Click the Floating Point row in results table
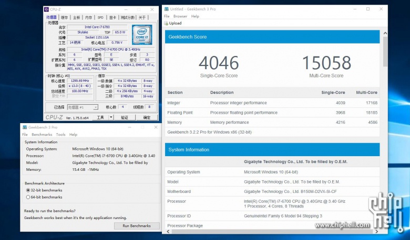Viewport: 410px width, 240px height. (x=272, y=113)
